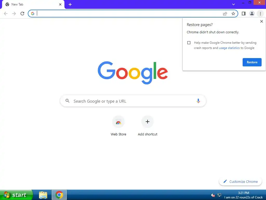The height and width of the screenshot is (200, 266).
Task: Open the side panel
Action: pyautogui.click(x=244, y=14)
